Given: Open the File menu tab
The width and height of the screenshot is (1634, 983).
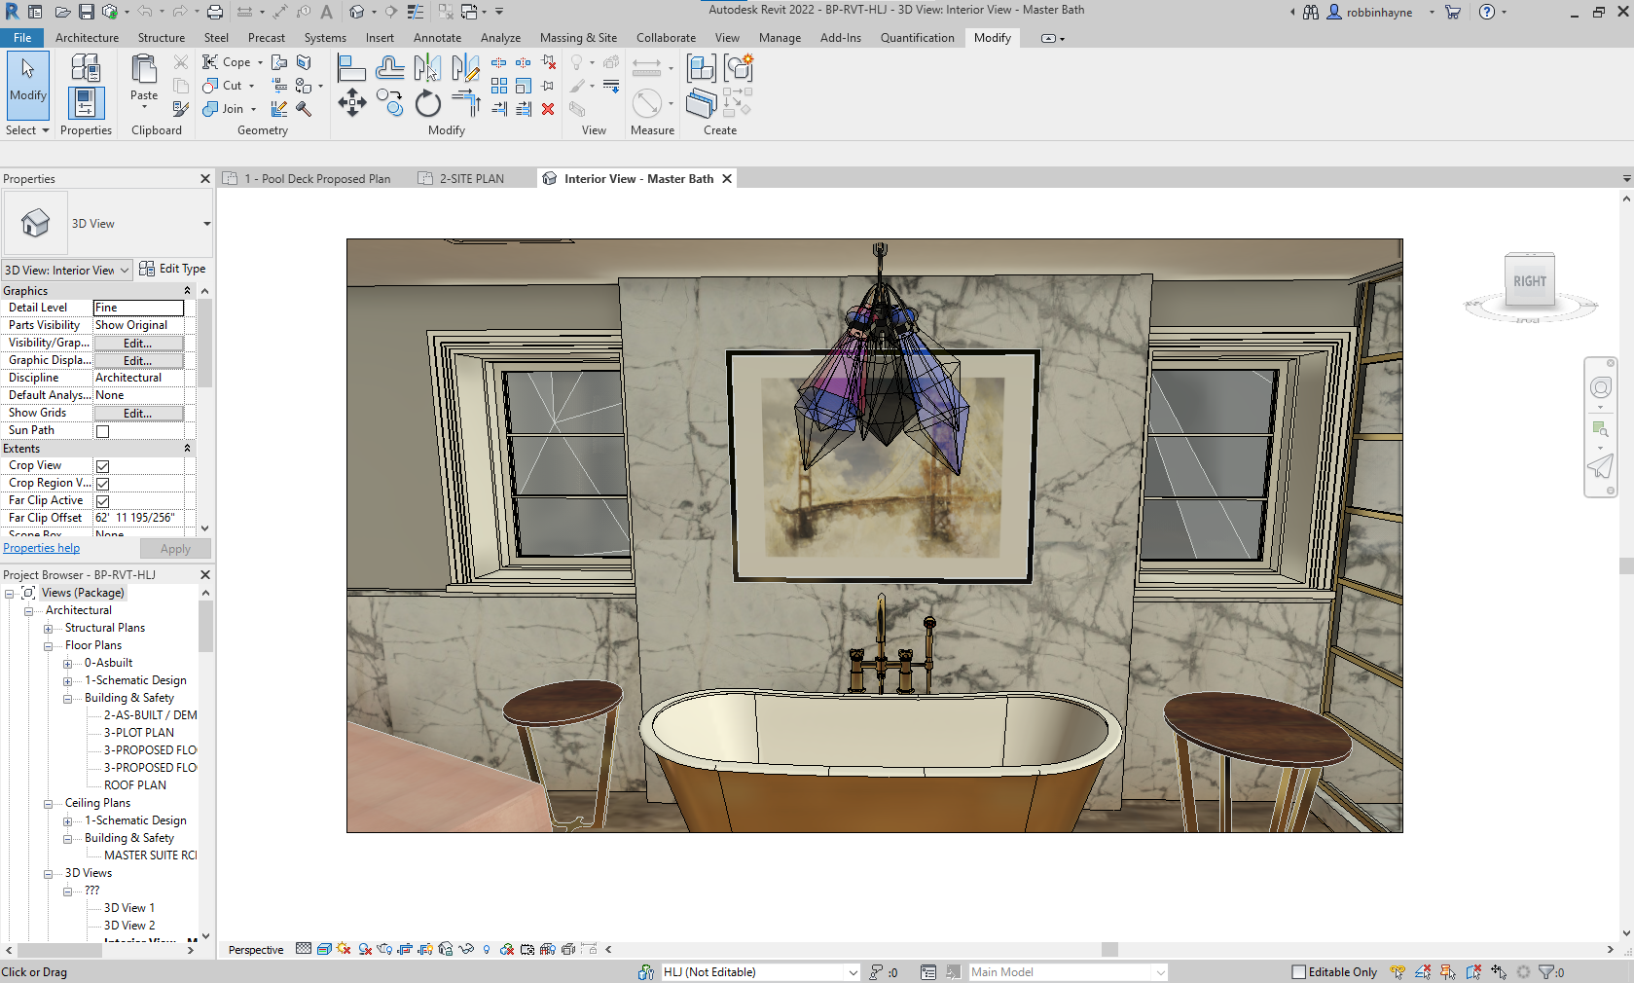Looking at the screenshot, I should (x=22, y=38).
